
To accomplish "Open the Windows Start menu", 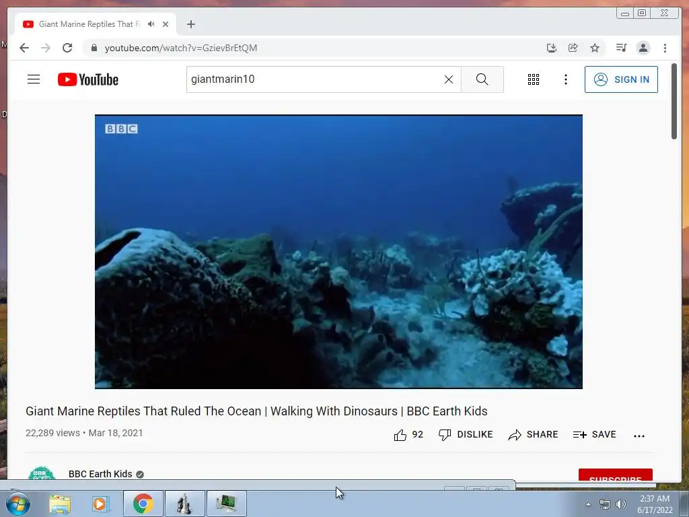I will coord(17,504).
